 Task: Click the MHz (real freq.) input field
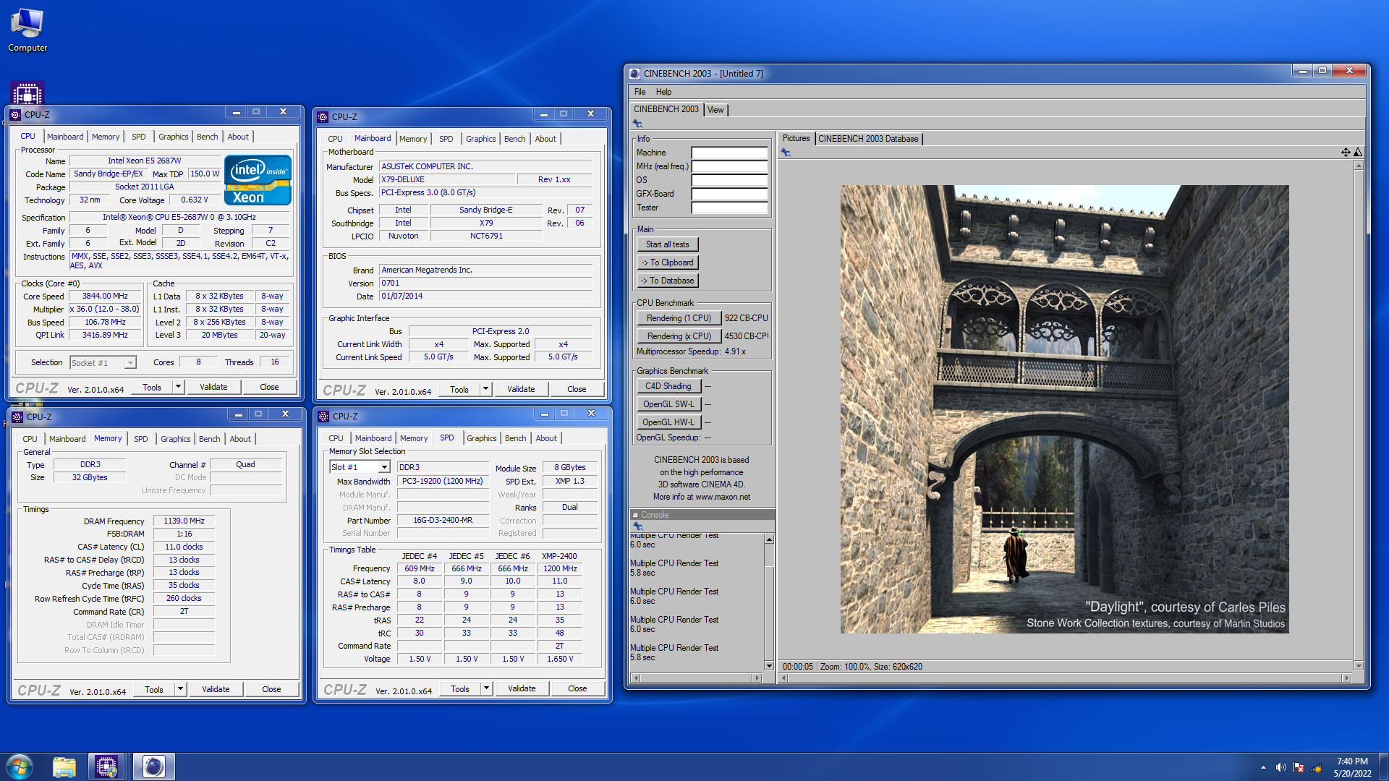point(729,166)
